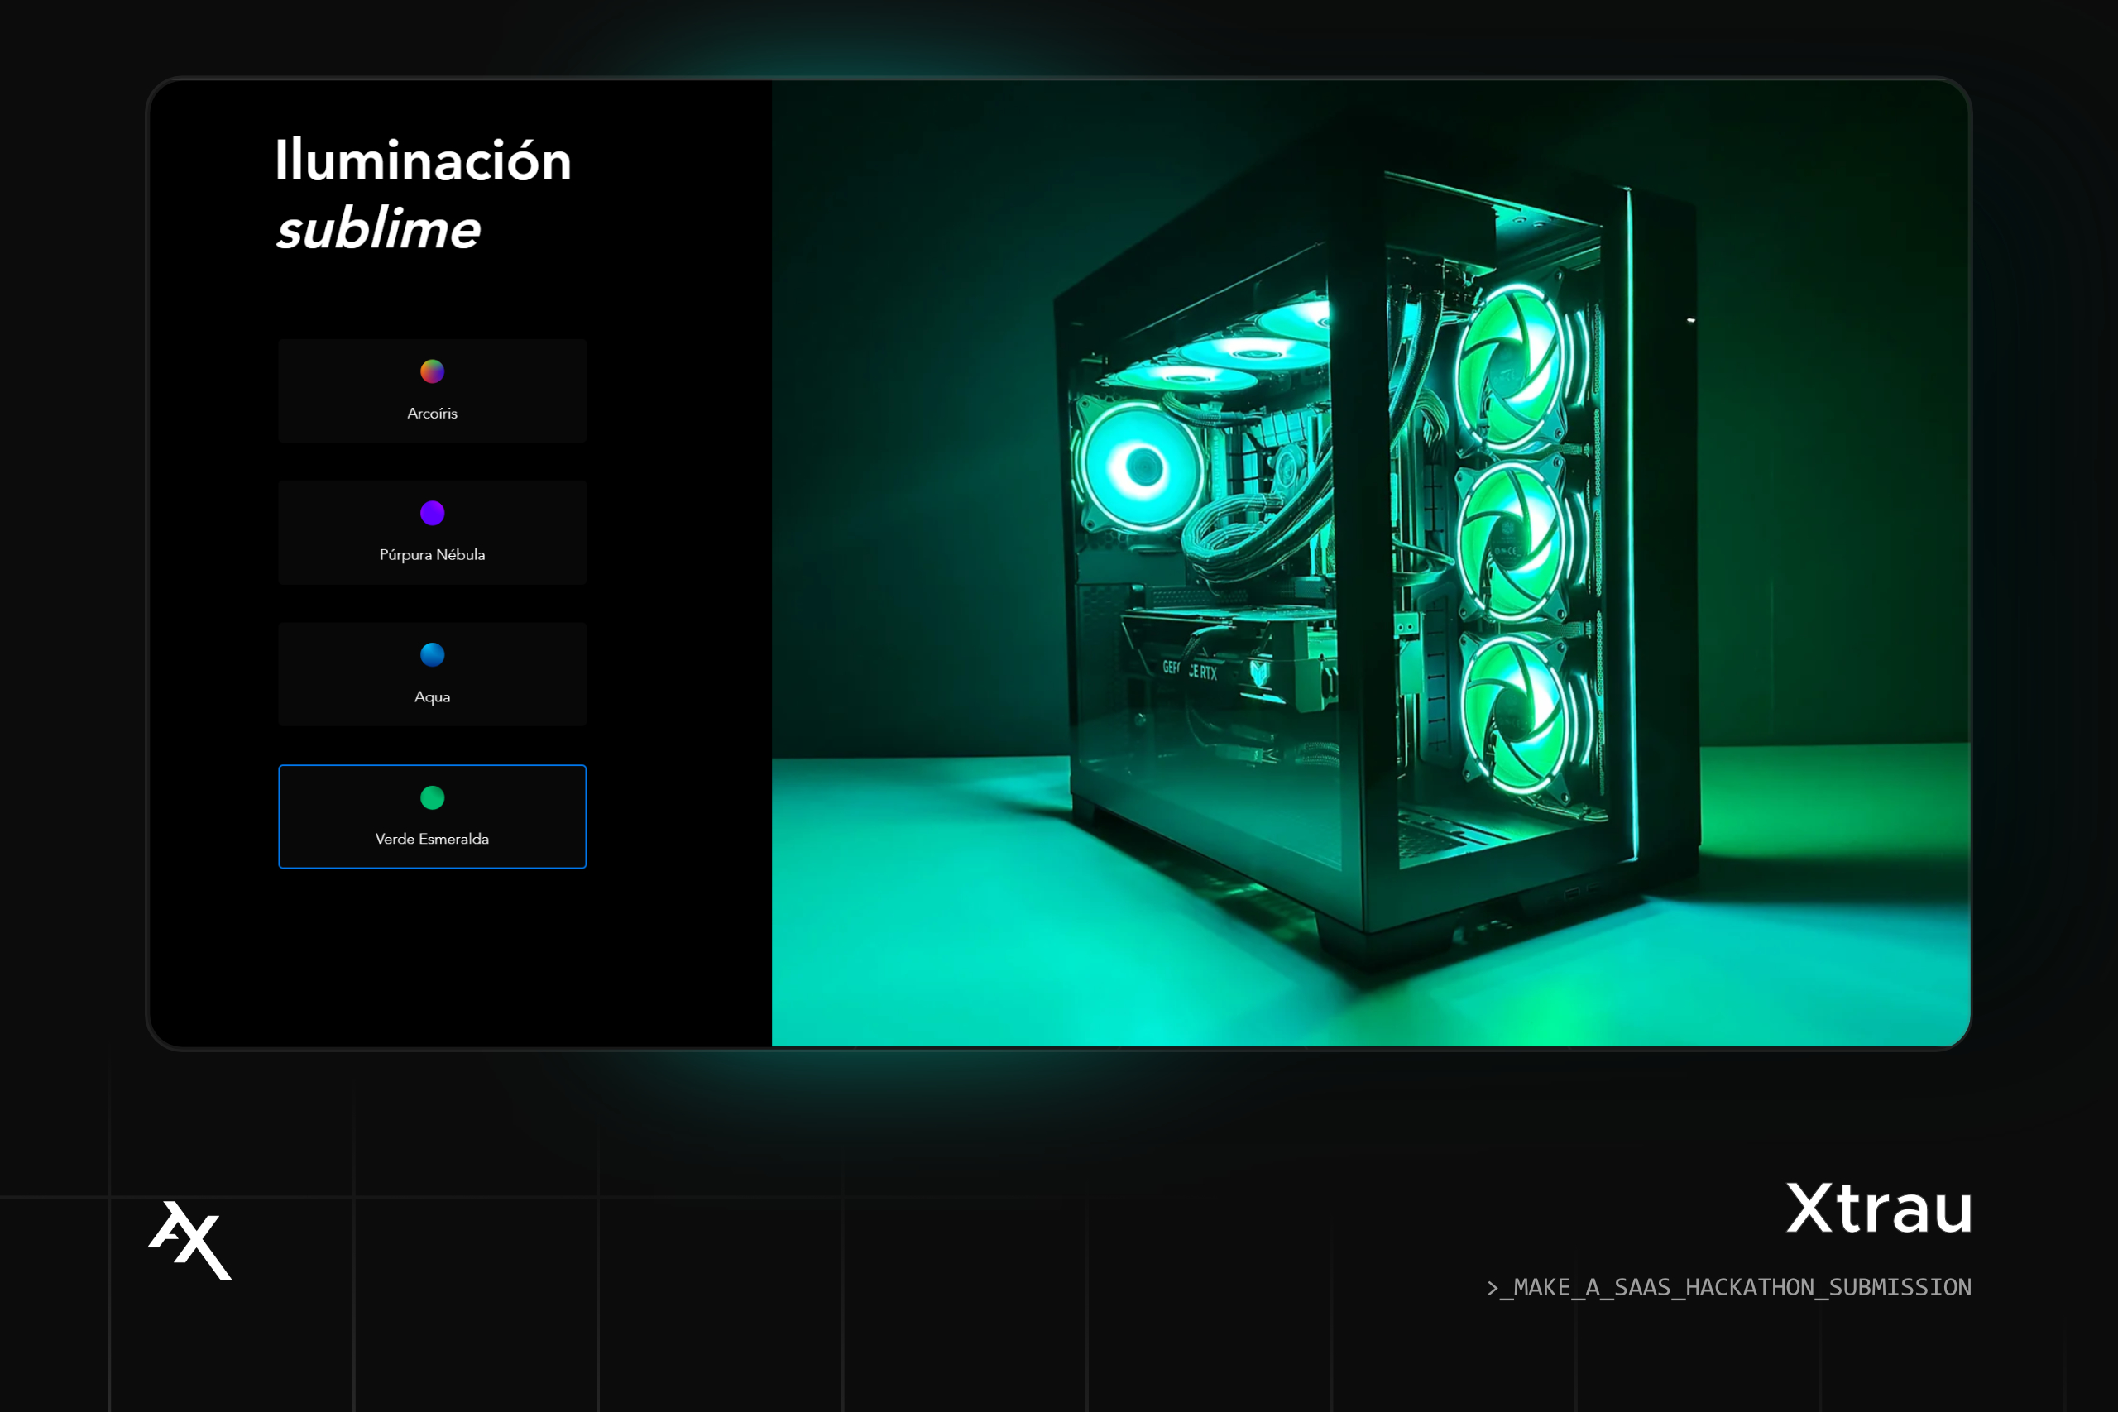Select the Arcoíris lighting option label
The width and height of the screenshot is (2118, 1412).
click(x=432, y=414)
